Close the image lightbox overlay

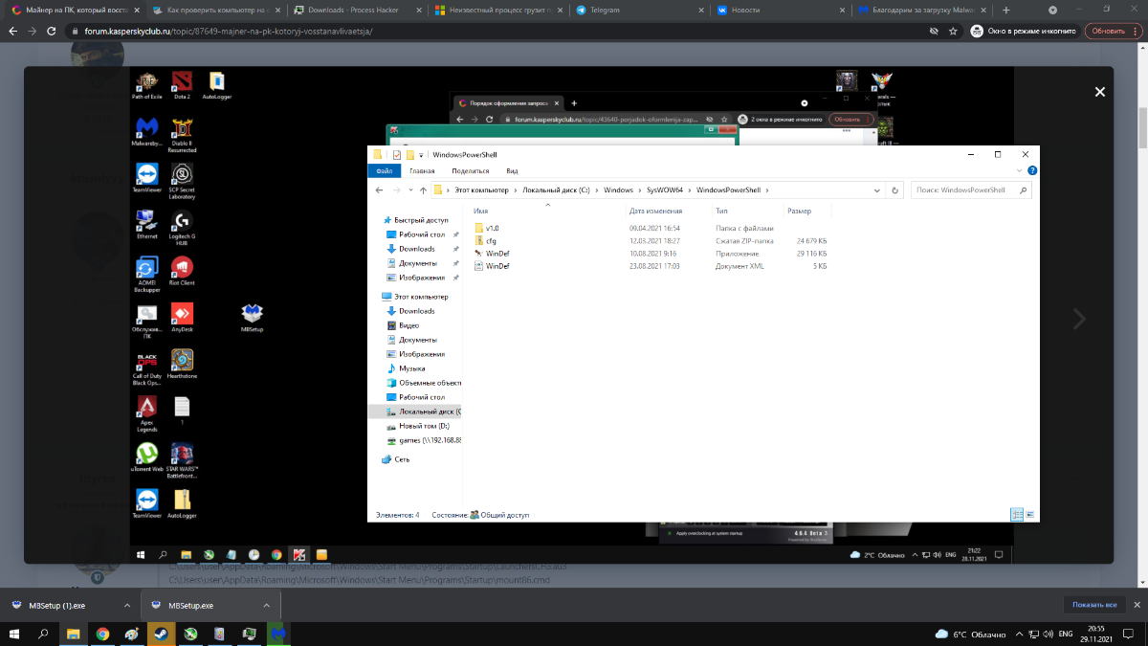(1099, 92)
